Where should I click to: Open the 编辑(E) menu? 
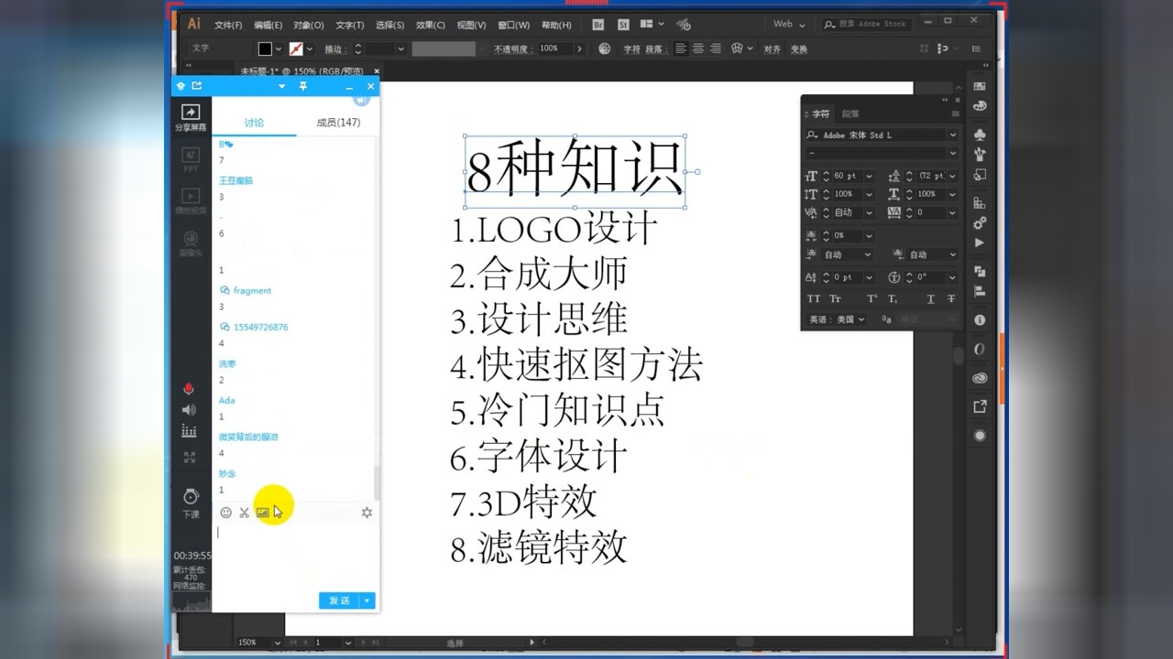(x=268, y=25)
